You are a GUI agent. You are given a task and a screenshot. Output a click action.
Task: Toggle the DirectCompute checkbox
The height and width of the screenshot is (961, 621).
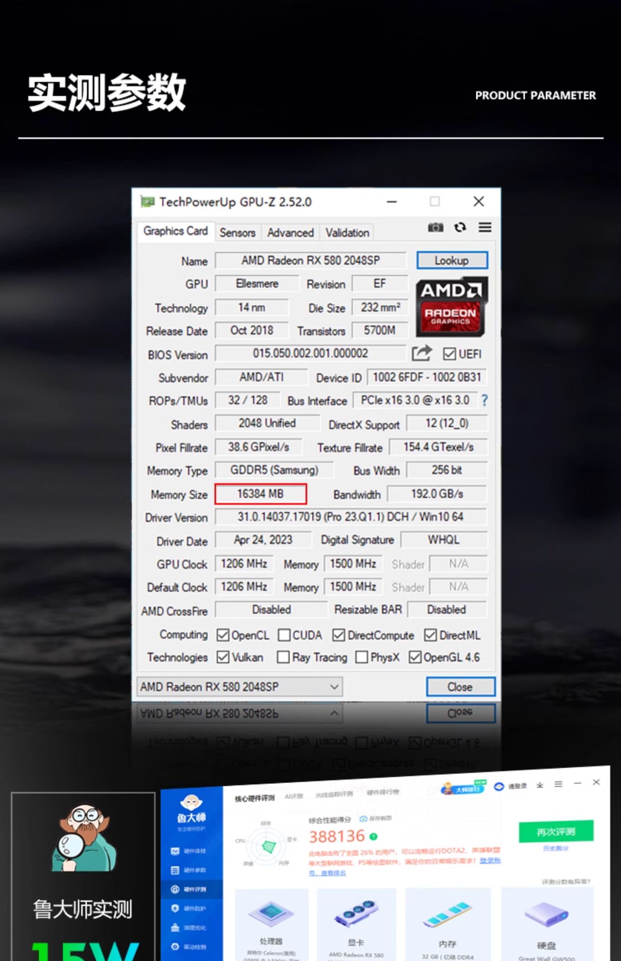[339, 635]
